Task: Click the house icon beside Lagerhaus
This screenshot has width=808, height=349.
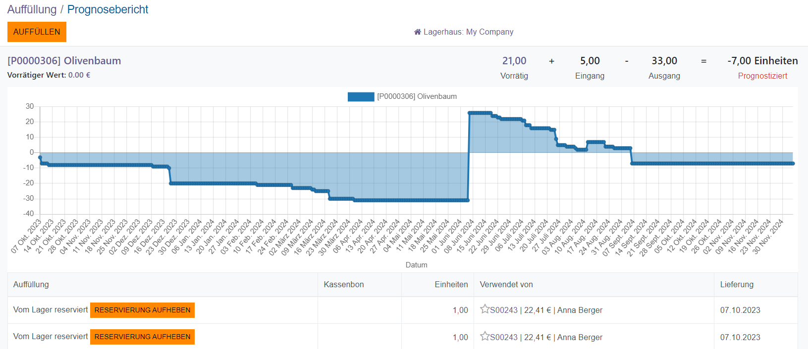Action: [x=417, y=32]
